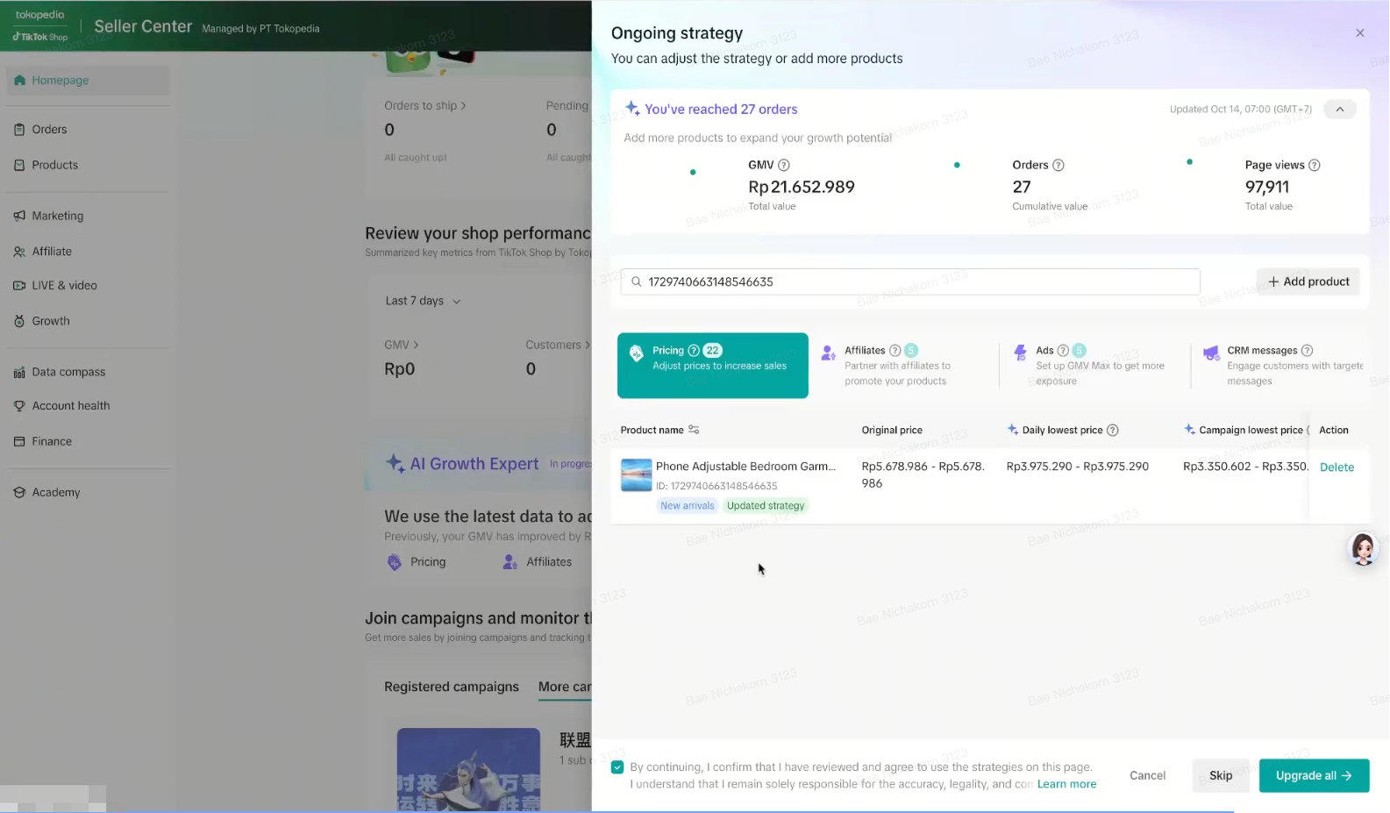
Task: Click the magnifier icon in product search
Action: [637, 282]
